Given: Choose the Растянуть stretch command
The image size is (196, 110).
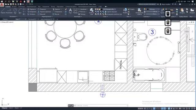Looking at the screenshot, I should coord(31,14).
